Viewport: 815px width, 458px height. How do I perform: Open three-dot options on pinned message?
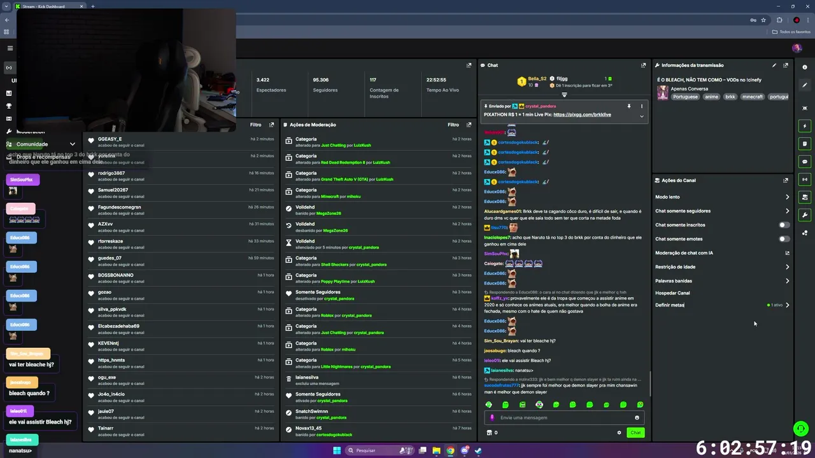tap(641, 106)
